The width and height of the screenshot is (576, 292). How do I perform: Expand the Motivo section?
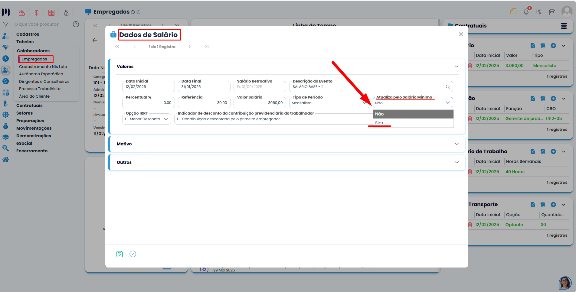457,144
